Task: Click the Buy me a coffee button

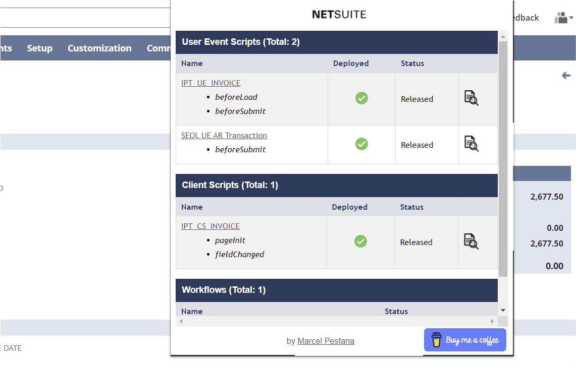Action: pos(464,339)
